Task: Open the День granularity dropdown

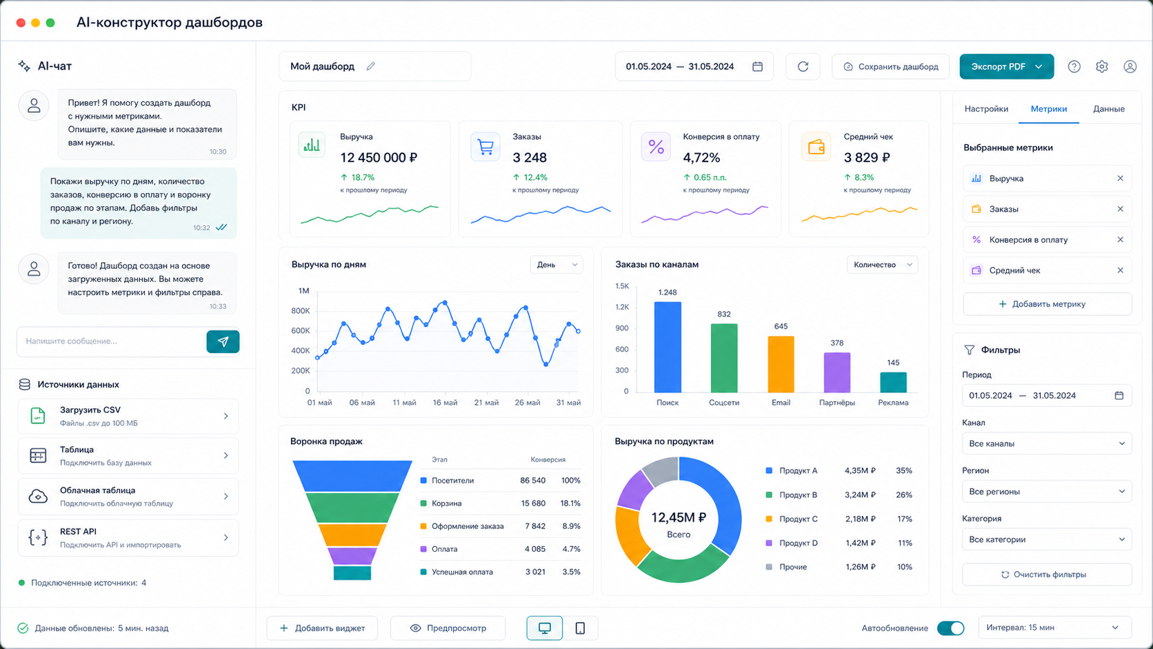Action: pyautogui.click(x=557, y=265)
